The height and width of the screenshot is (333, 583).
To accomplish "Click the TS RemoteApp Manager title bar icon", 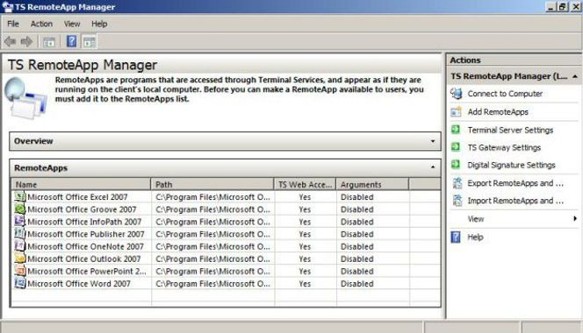I will point(7,7).
